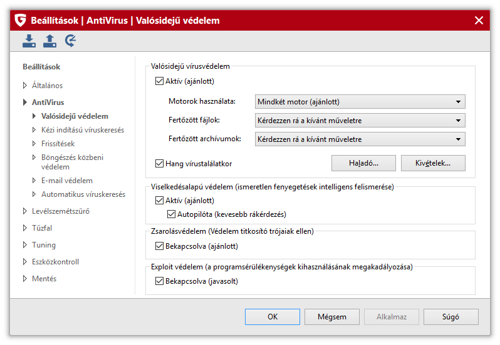Click the Súgó help button
The height and width of the screenshot is (345, 500).
[451, 317]
